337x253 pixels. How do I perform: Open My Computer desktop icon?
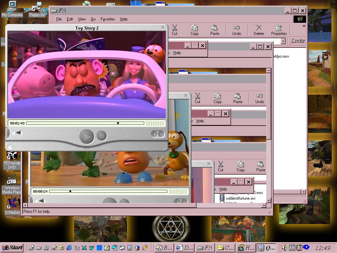tap(12, 9)
